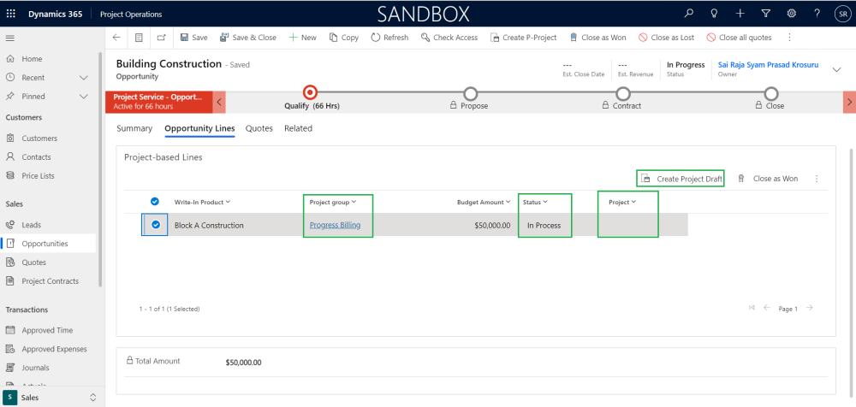
Task: Go to Home in the sidebar
Action: point(32,58)
